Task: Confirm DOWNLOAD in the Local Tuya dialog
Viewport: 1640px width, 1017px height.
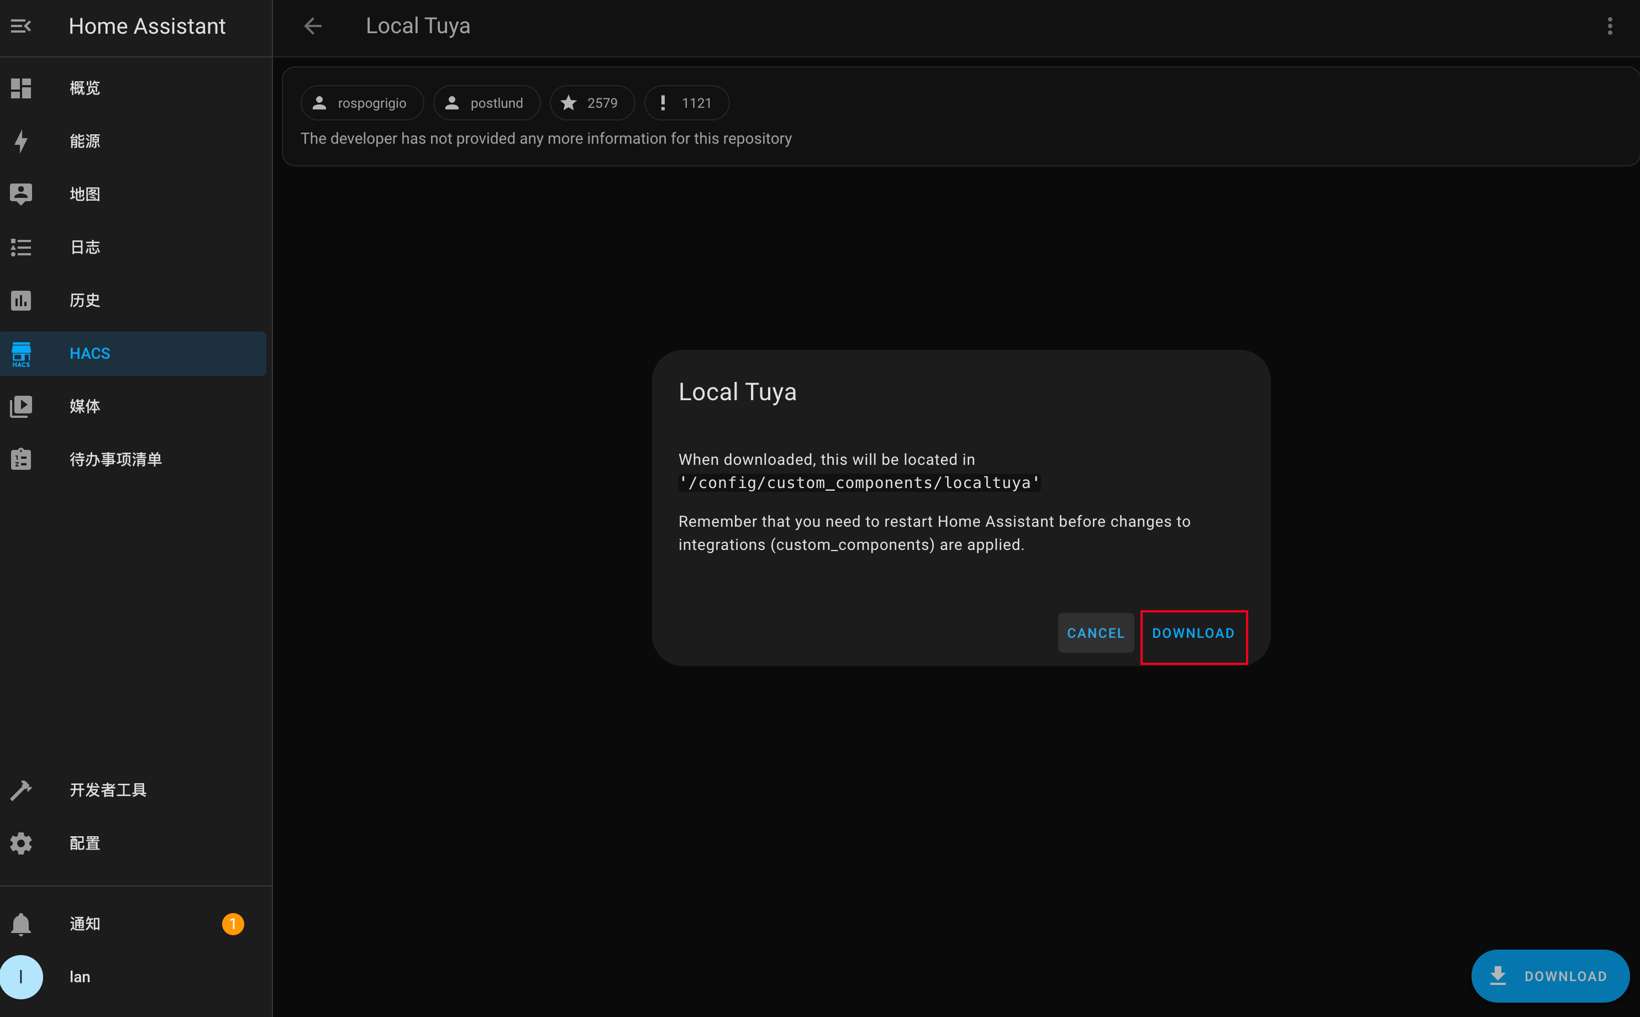Action: coord(1194,633)
